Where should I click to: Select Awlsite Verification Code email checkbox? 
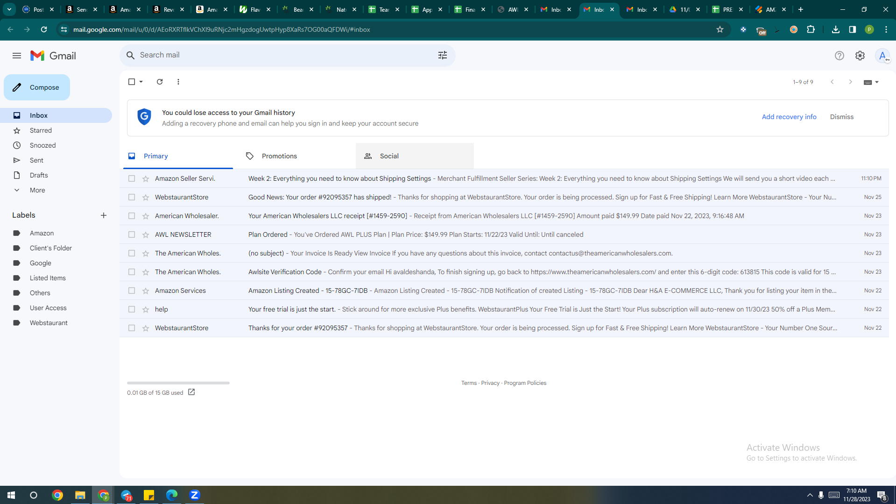tap(132, 272)
